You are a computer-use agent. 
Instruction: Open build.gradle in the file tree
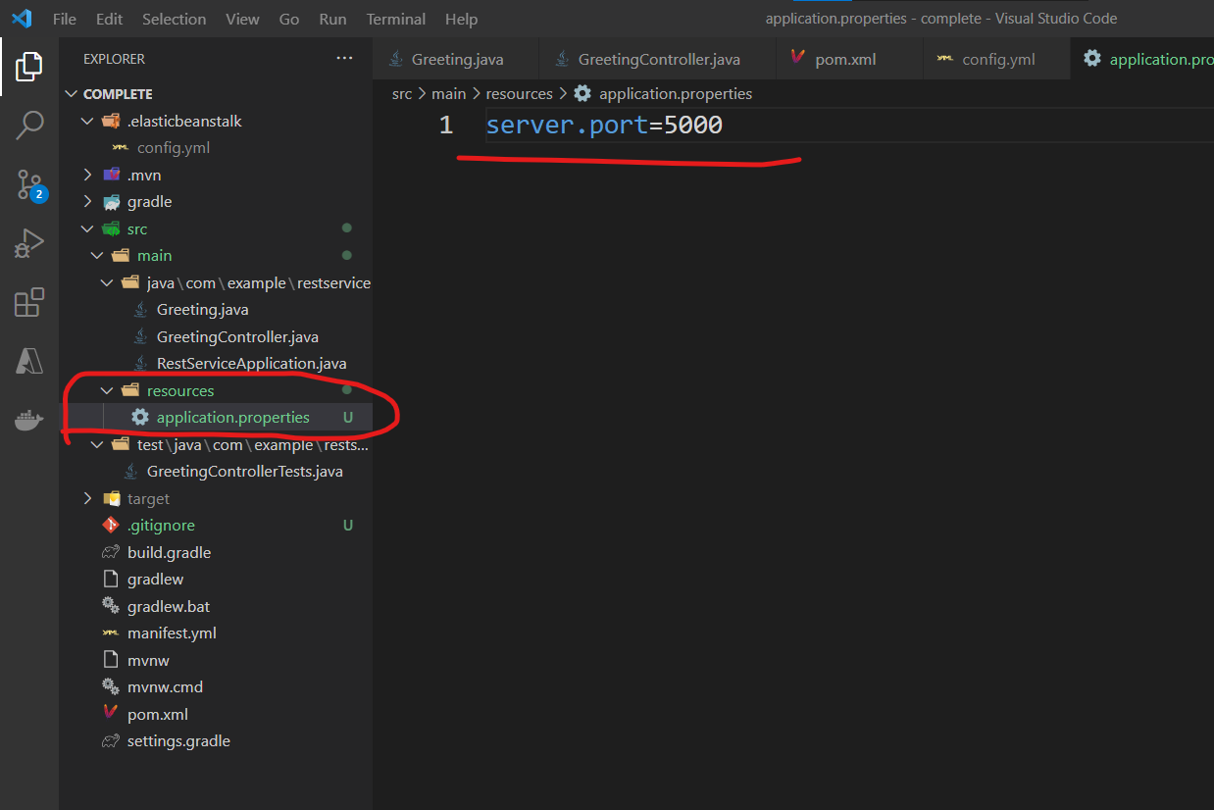pos(169,552)
